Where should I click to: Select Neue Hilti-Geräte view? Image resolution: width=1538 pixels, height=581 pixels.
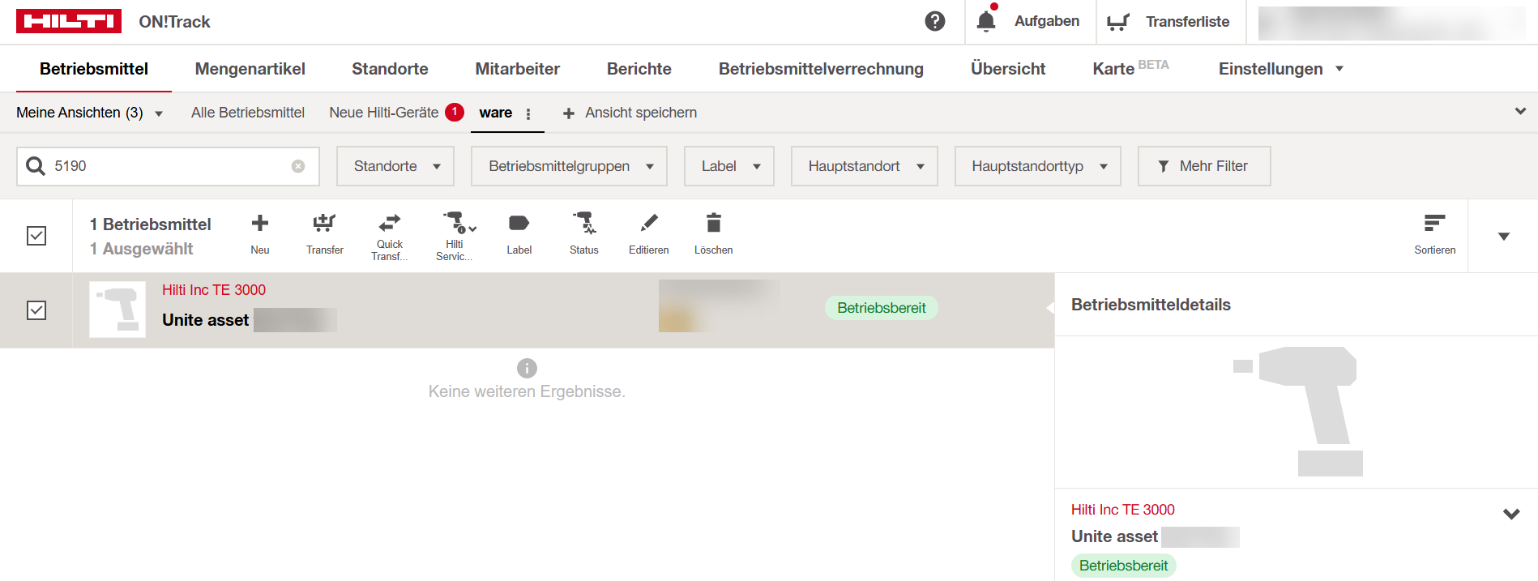[x=384, y=113]
